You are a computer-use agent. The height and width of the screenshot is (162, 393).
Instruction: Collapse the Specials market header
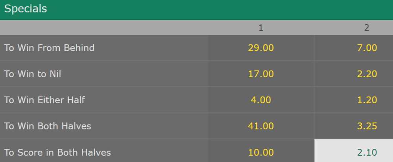(x=196, y=10)
